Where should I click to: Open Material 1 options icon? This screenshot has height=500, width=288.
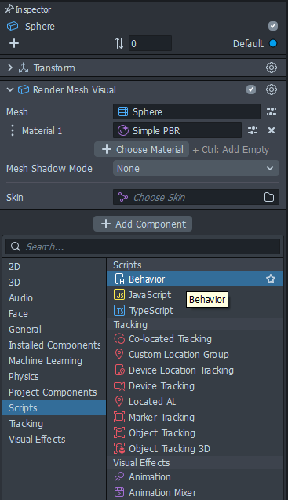point(253,130)
